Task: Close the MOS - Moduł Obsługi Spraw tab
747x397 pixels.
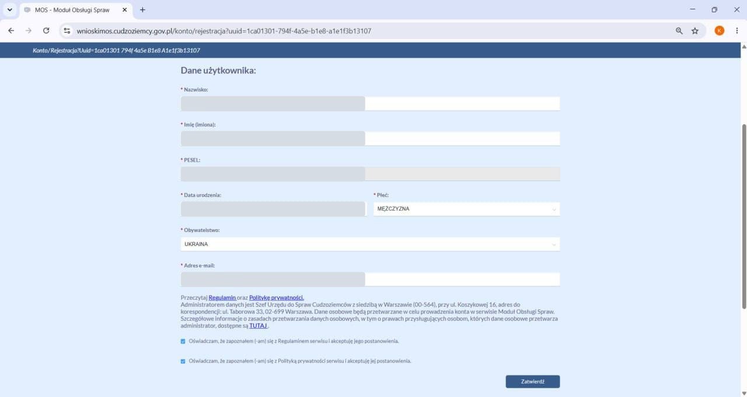Action: click(x=124, y=10)
